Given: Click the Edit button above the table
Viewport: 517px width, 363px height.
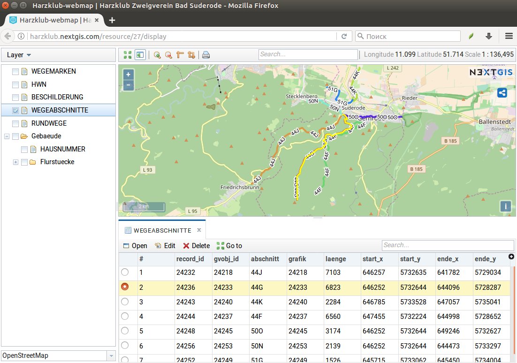Looking at the screenshot, I should pyautogui.click(x=165, y=245).
